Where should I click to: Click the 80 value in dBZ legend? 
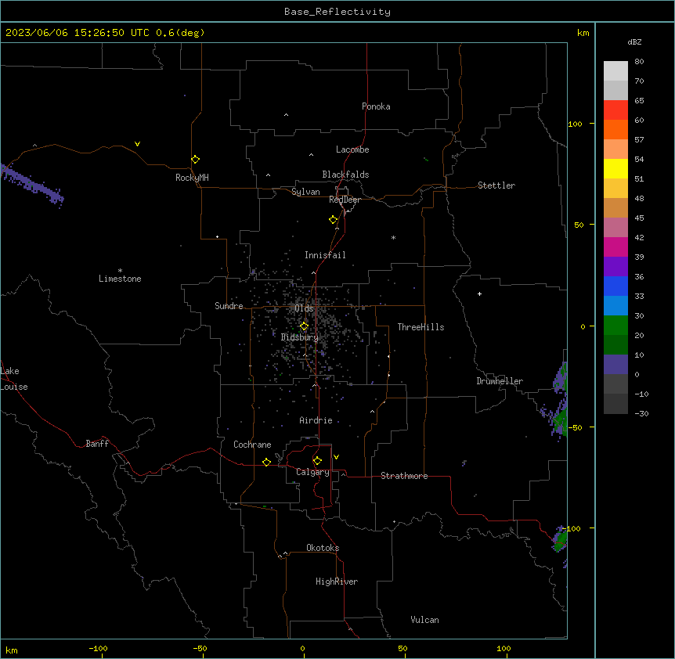(x=639, y=62)
